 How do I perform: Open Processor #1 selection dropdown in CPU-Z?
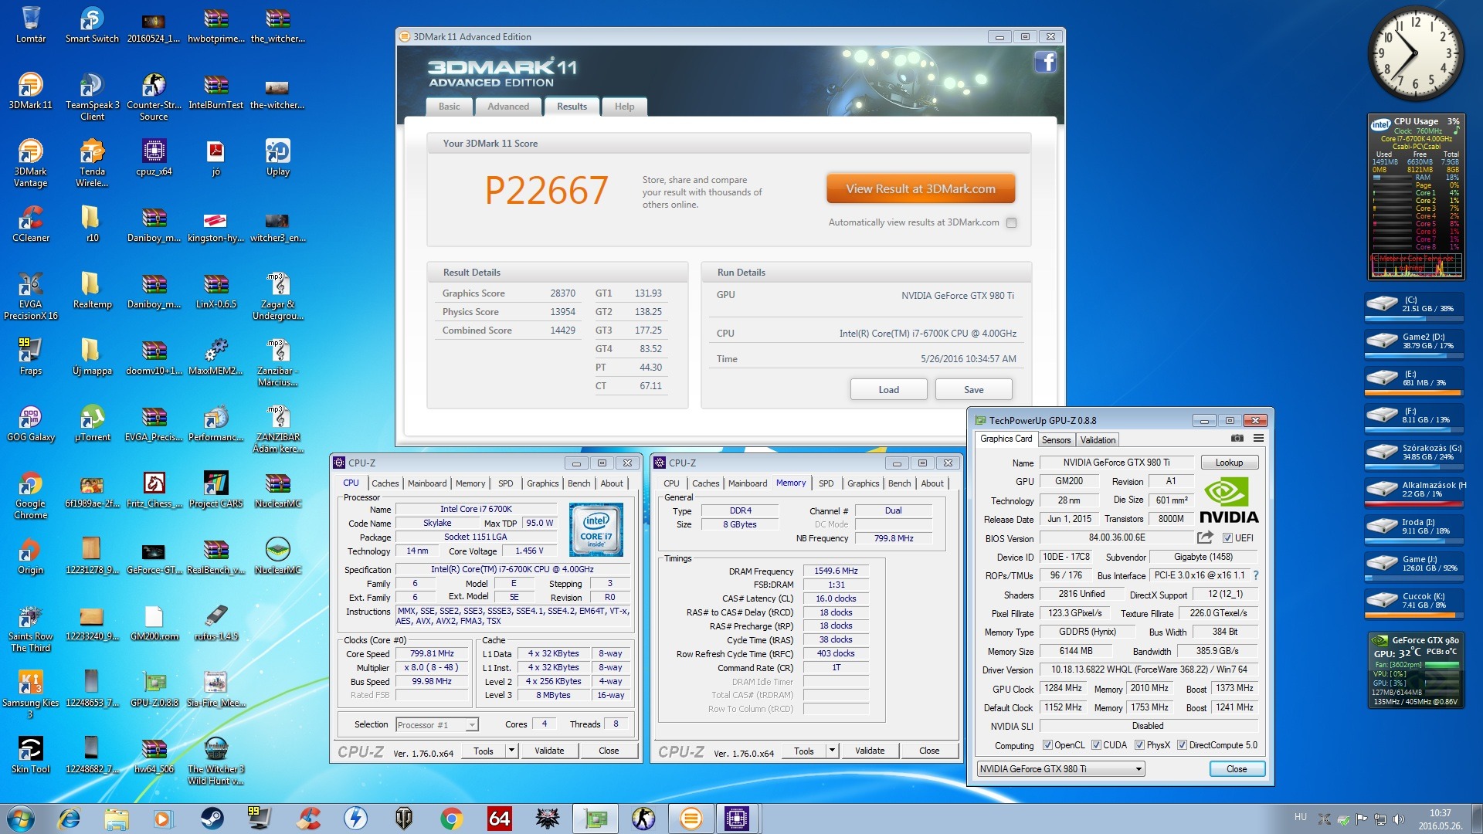point(437,724)
